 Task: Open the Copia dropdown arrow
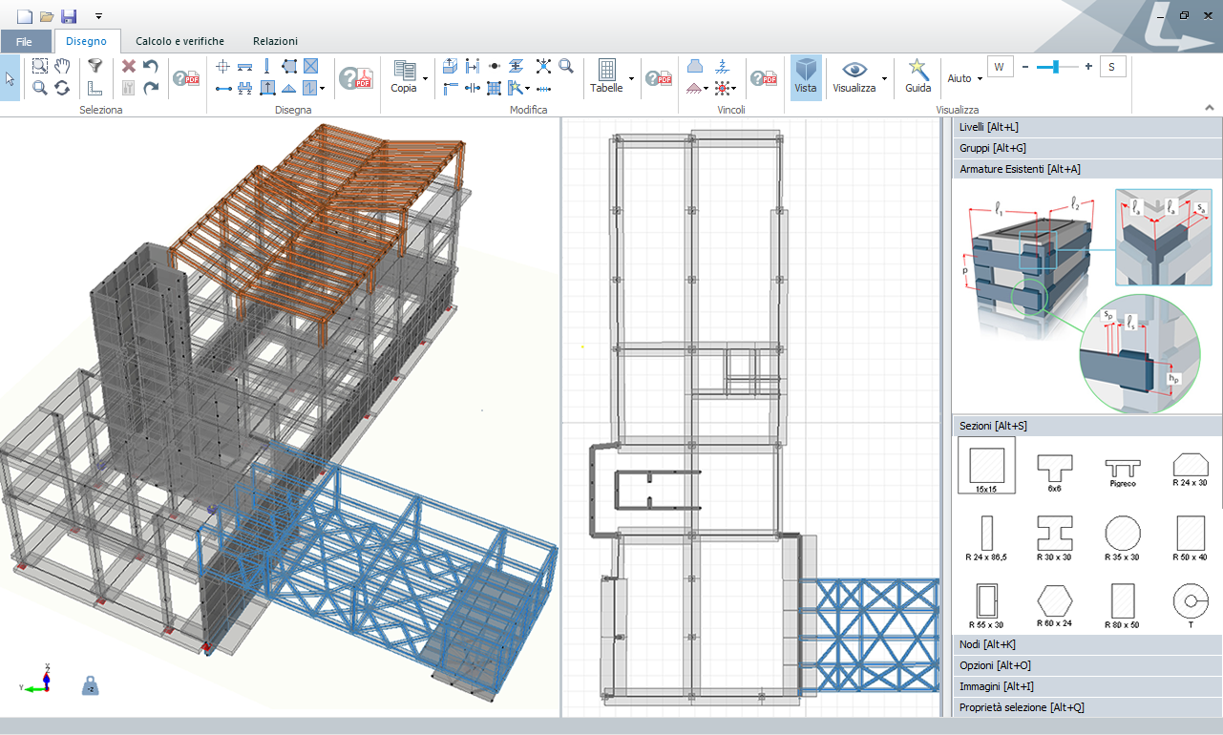424,78
